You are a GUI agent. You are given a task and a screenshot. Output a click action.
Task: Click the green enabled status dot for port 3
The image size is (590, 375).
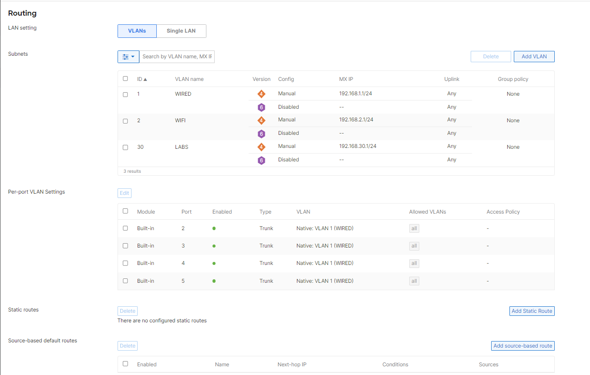[x=214, y=245]
